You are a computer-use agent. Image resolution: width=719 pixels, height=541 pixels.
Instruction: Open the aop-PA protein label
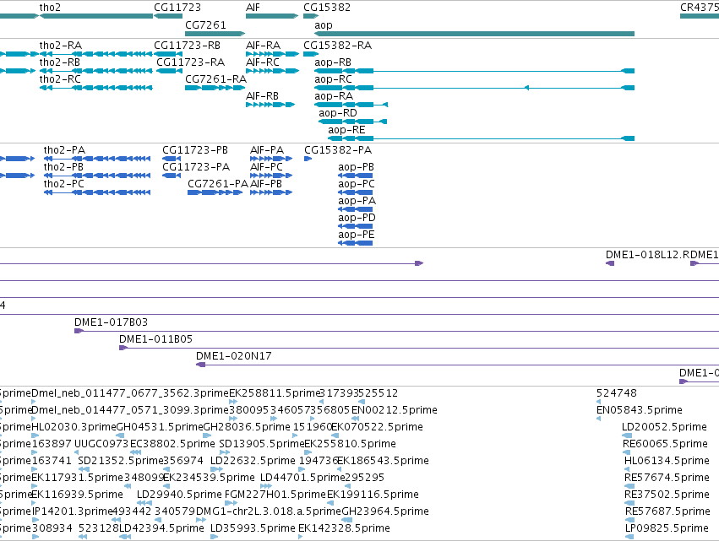click(x=357, y=201)
